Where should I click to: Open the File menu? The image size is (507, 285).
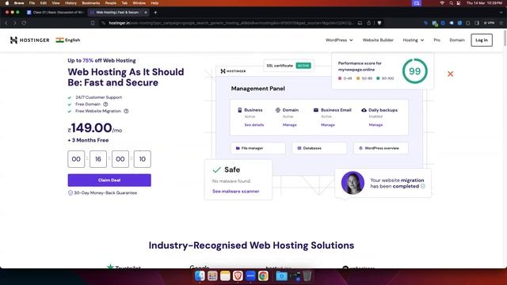pyautogui.click(x=32, y=3)
